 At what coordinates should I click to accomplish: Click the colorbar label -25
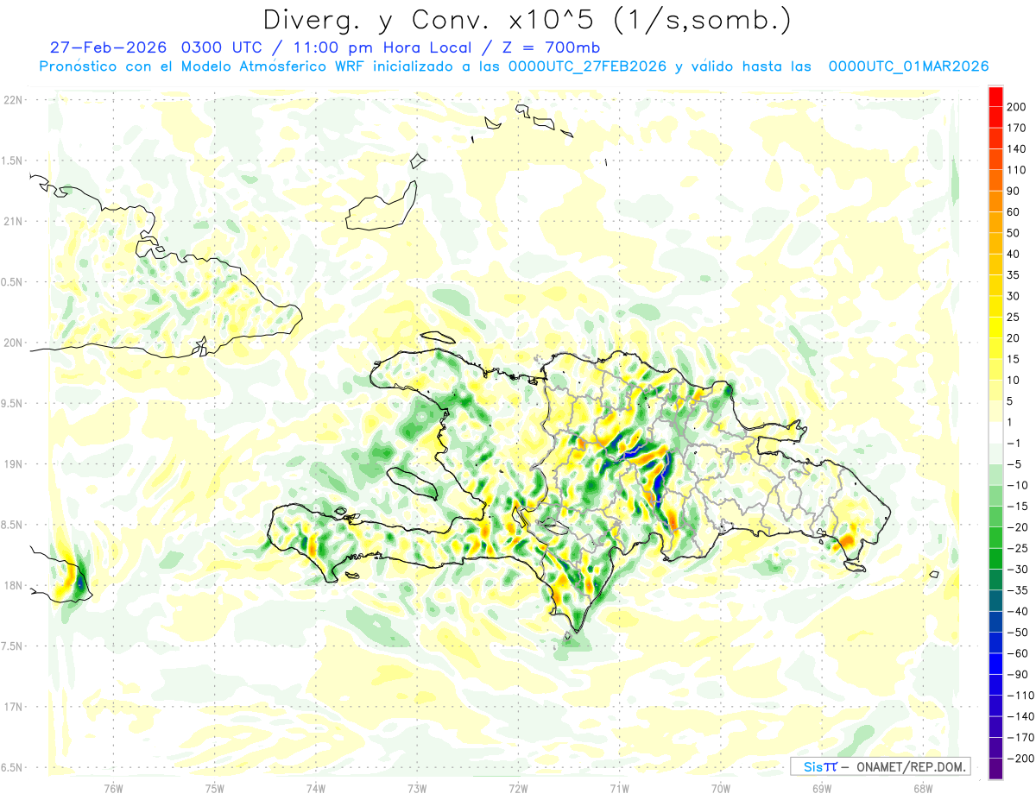[1017, 548]
